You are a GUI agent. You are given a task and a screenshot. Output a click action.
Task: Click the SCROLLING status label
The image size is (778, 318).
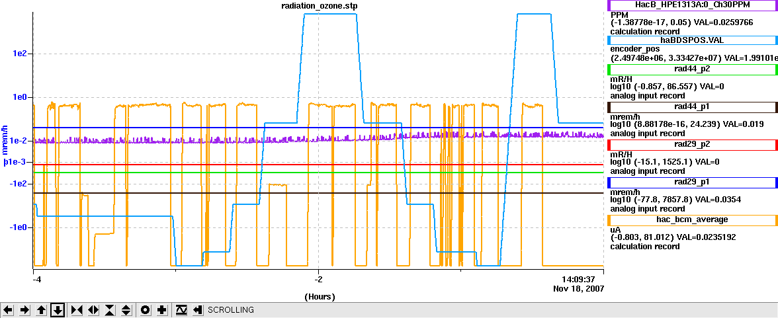(231, 310)
